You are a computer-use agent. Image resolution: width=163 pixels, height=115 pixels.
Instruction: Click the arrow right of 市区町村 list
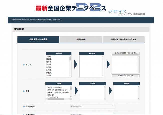(x=108, y=64)
